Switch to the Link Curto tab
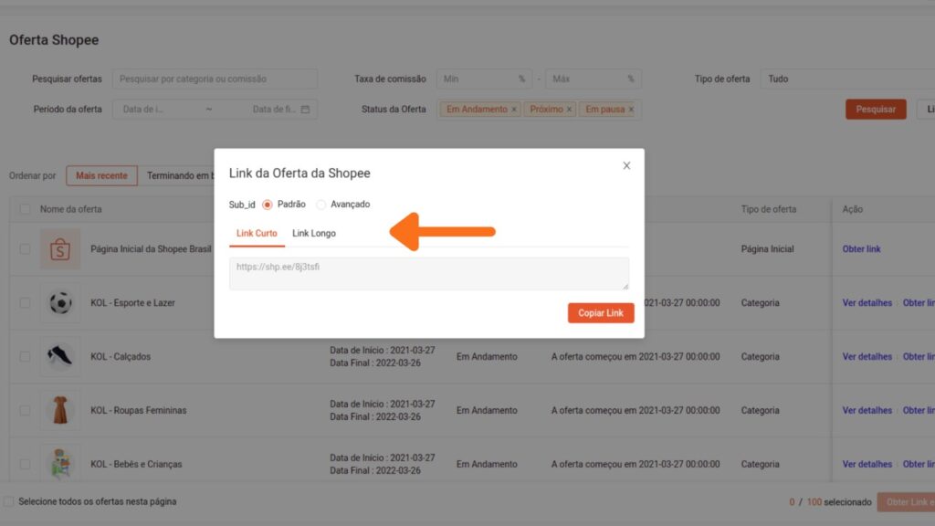The image size is (935, 526). coord(257,233)
